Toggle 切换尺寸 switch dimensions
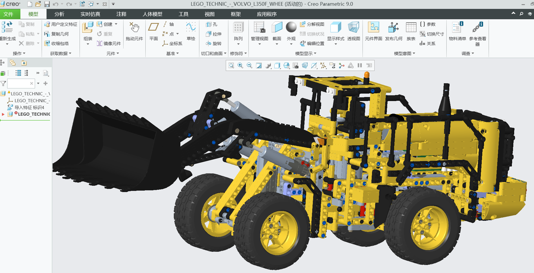The width and height of the screenshot is (534, 273). [432, 34]
